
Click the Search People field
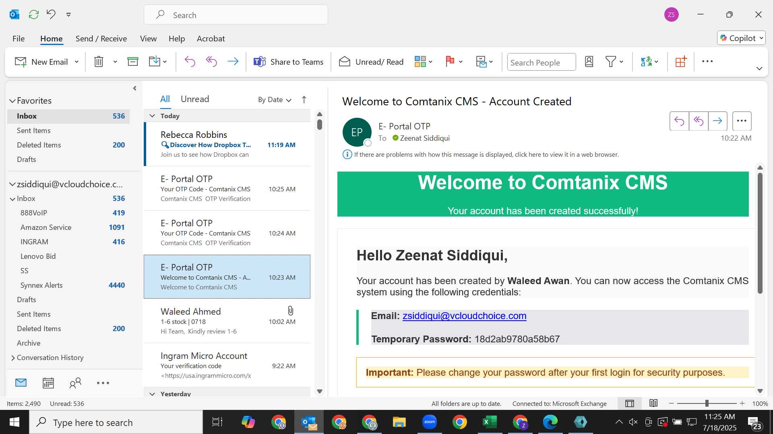[x=542, y=62]
